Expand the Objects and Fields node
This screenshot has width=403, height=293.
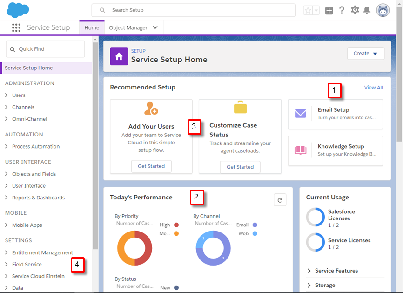click(x=7, y=174)
